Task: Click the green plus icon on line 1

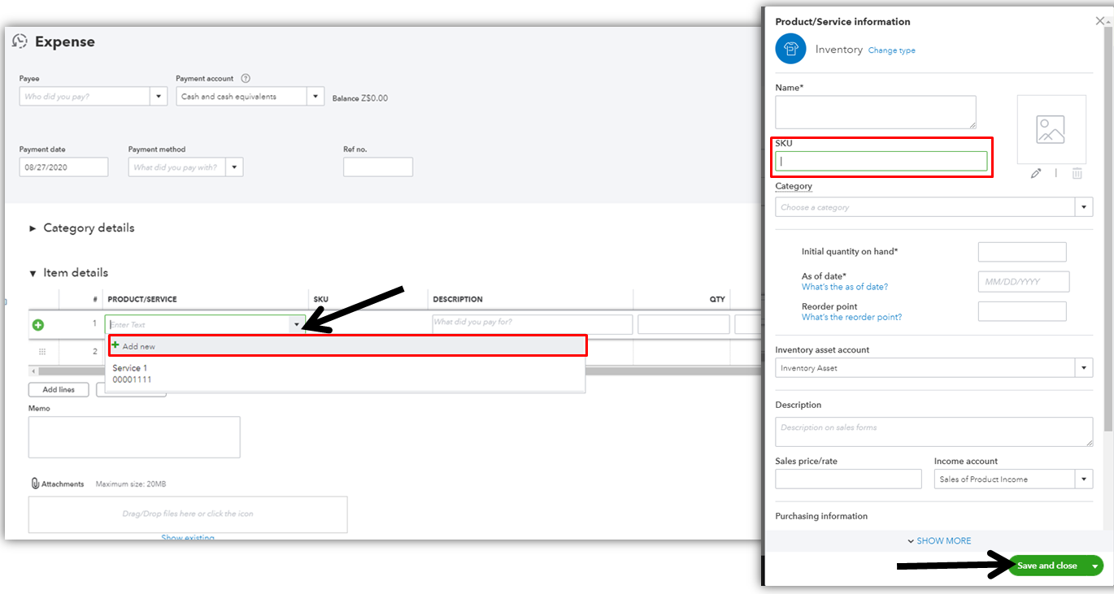Action: [x=37, y=325]
